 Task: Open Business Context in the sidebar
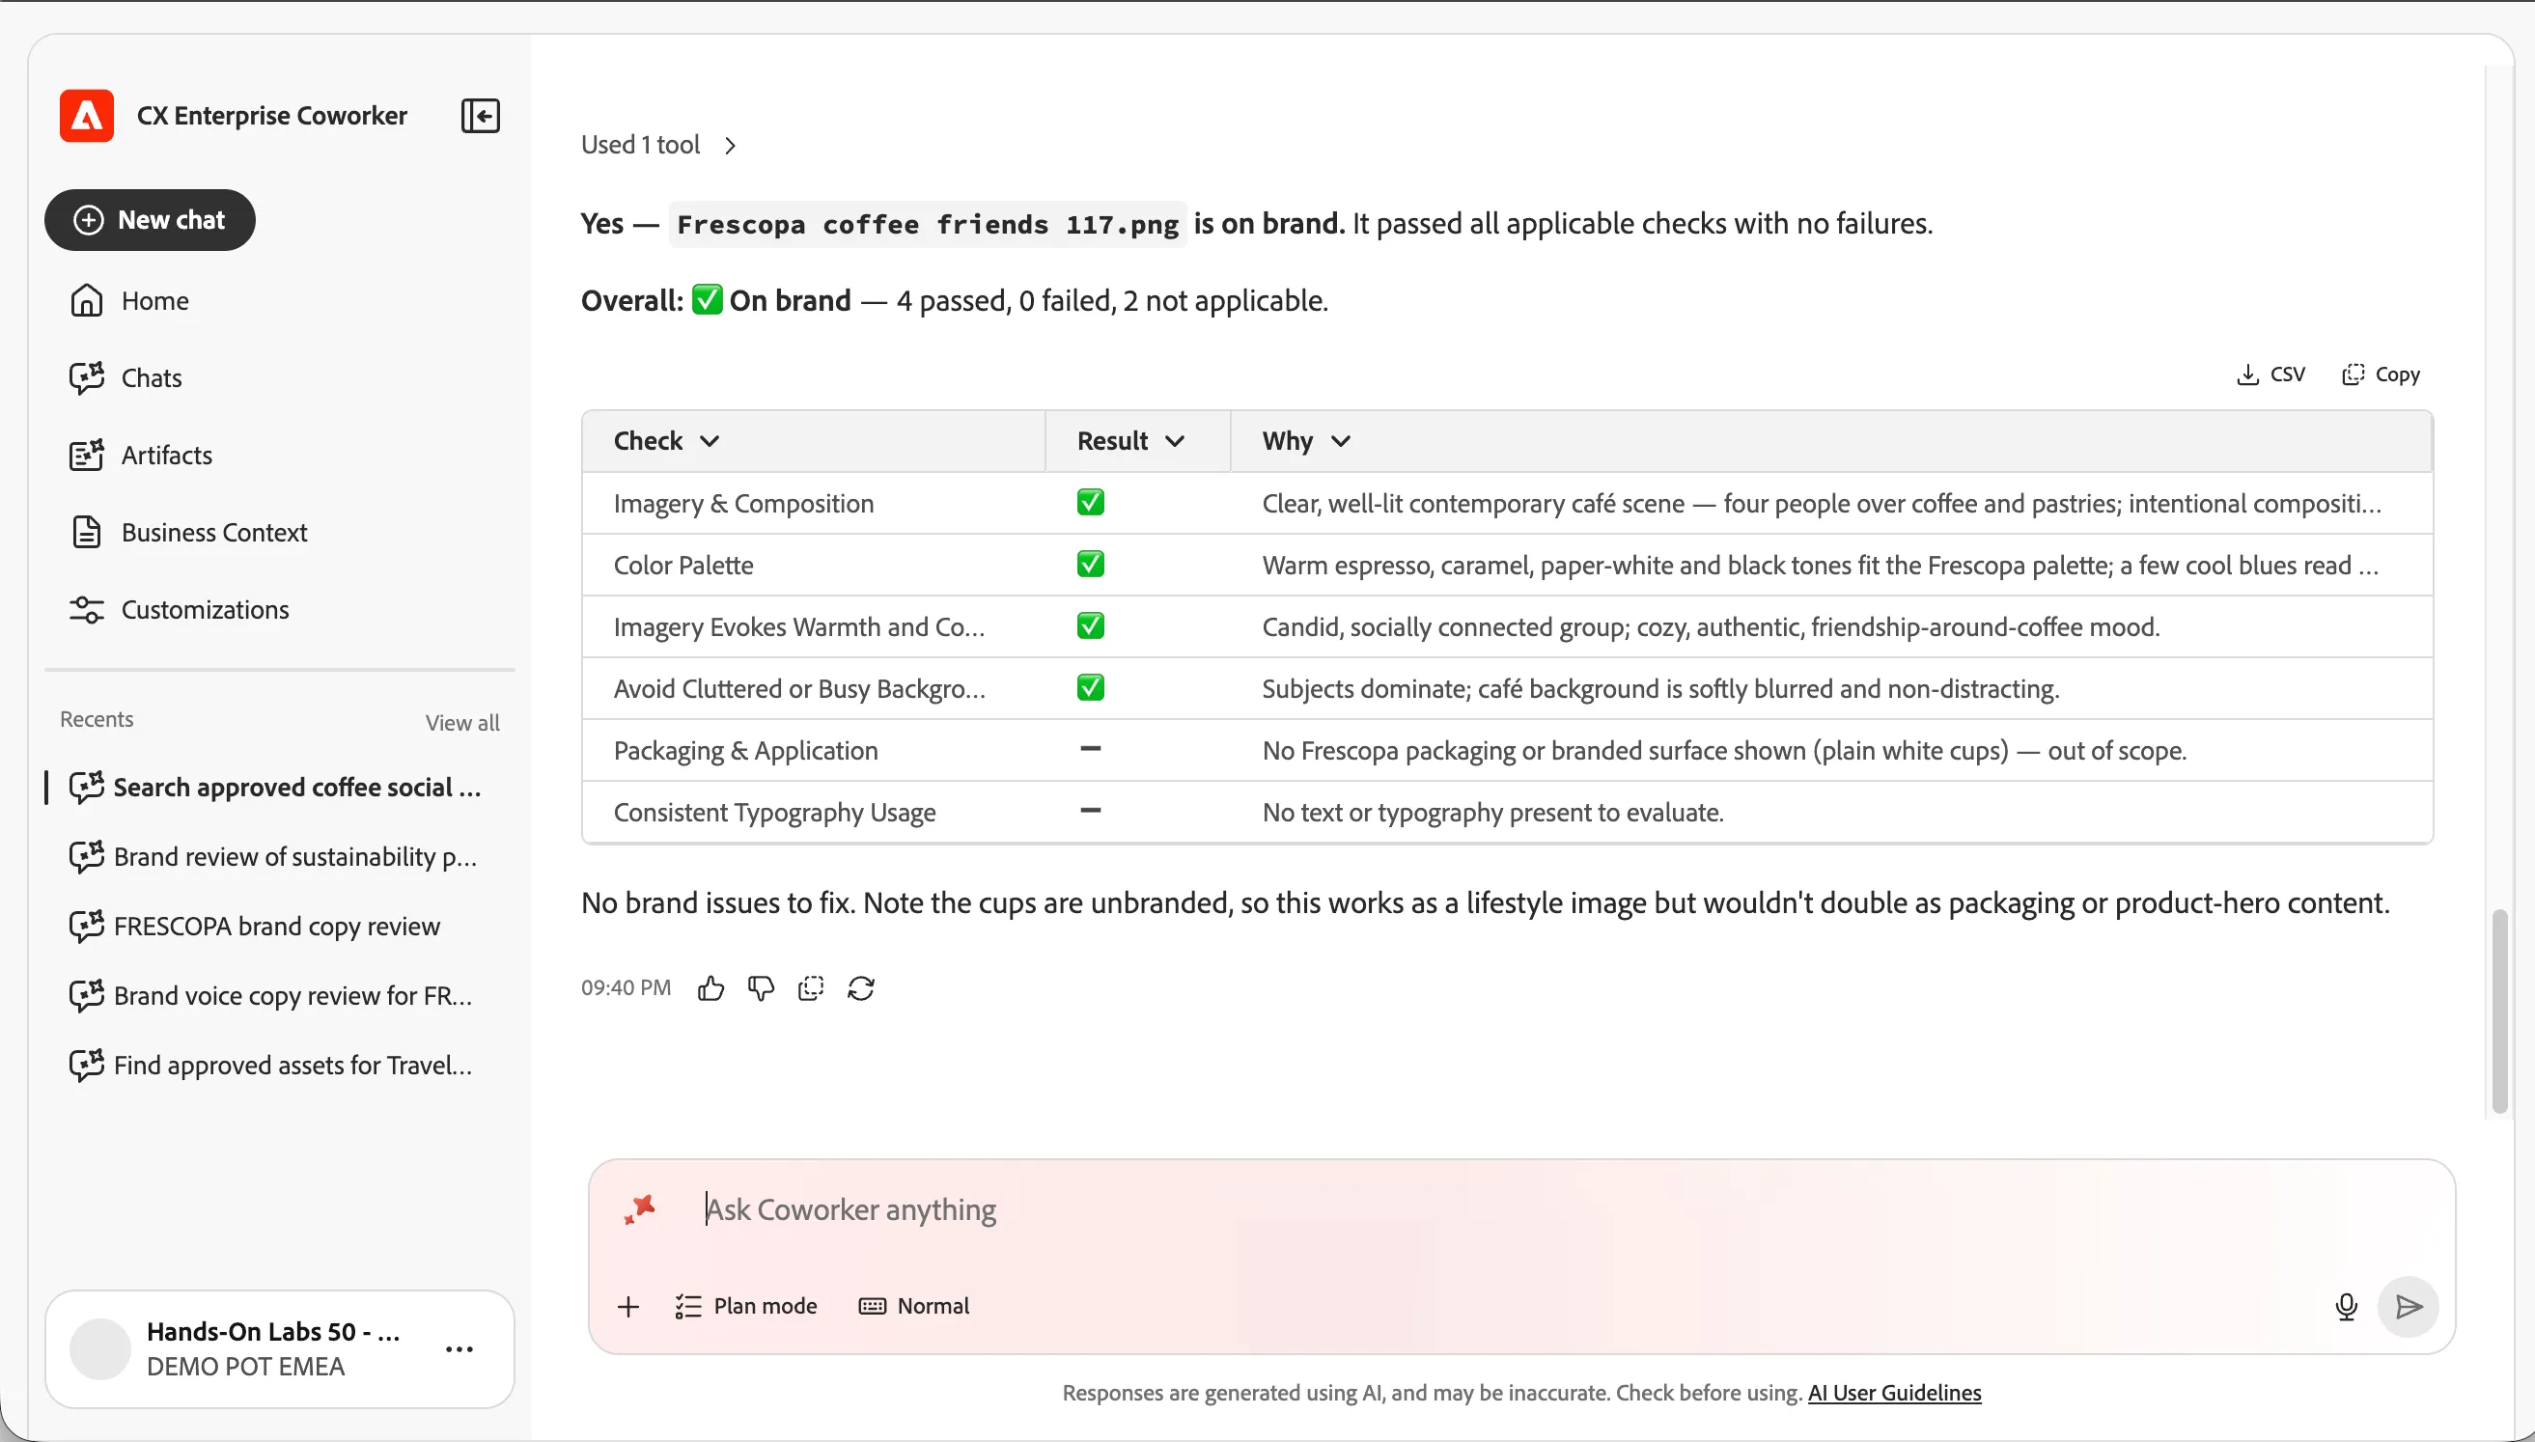click(188, 532)
